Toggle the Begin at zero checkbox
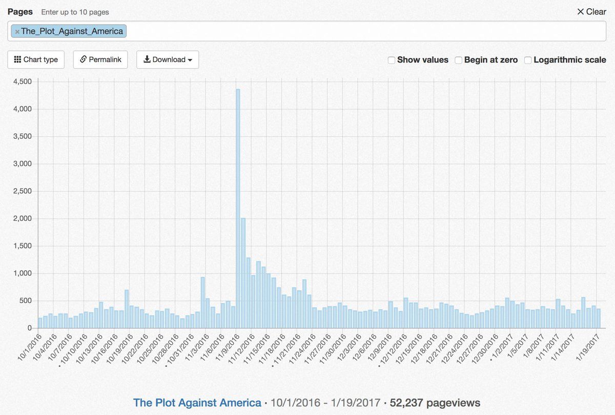 (459, 60)
